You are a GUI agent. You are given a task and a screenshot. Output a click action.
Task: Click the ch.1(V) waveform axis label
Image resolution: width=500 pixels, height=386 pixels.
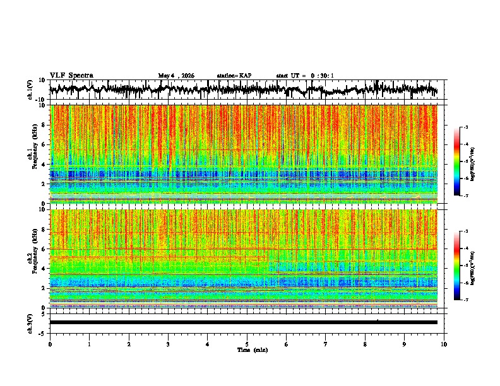(x=30, y=90)
